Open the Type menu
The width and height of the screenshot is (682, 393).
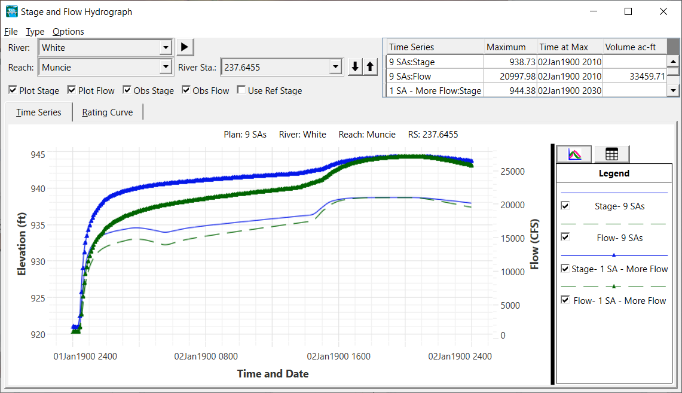click(x=35, y=32)
